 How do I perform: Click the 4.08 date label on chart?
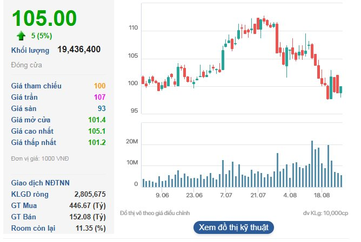coord(290,195)
